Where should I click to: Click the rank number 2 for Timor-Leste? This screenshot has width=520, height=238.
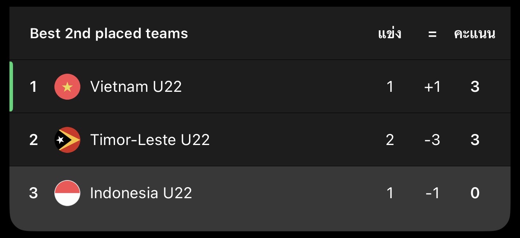click(33, 140)
